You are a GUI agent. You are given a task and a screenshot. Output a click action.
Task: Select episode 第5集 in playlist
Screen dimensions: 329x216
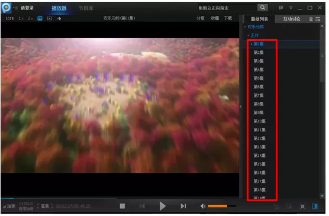259,78
